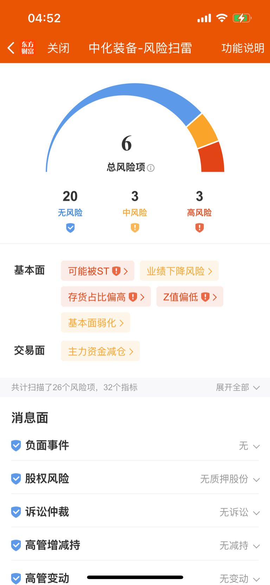Viewport: 270px width, 585px height.
Task: Select the 主力资金减仓 tag
Action: click(x=101, y=351)
